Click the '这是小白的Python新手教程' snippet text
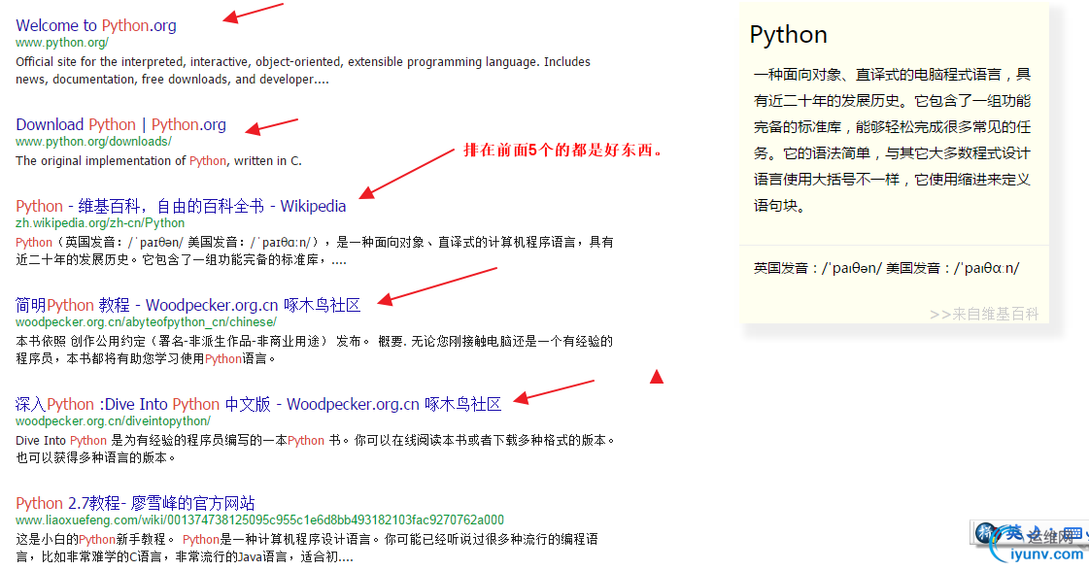 [x=307, y=548]
